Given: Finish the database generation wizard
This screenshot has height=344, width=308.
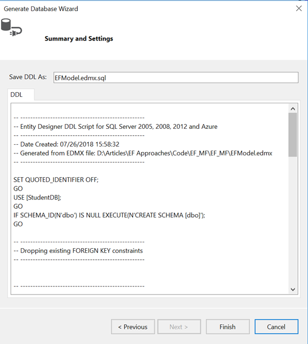Looking at the screenshot, I should pos(228,326).
